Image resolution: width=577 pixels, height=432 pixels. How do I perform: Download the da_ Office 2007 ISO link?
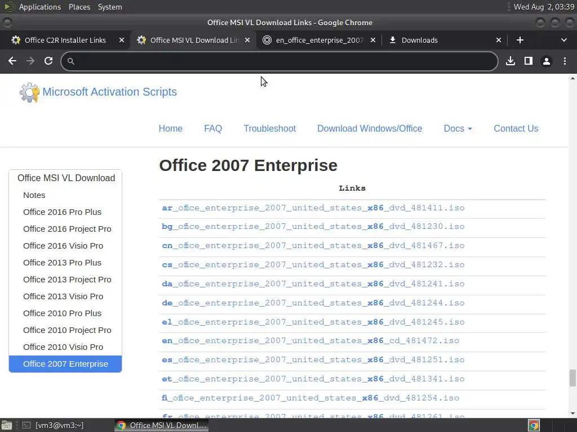[313, 284]
